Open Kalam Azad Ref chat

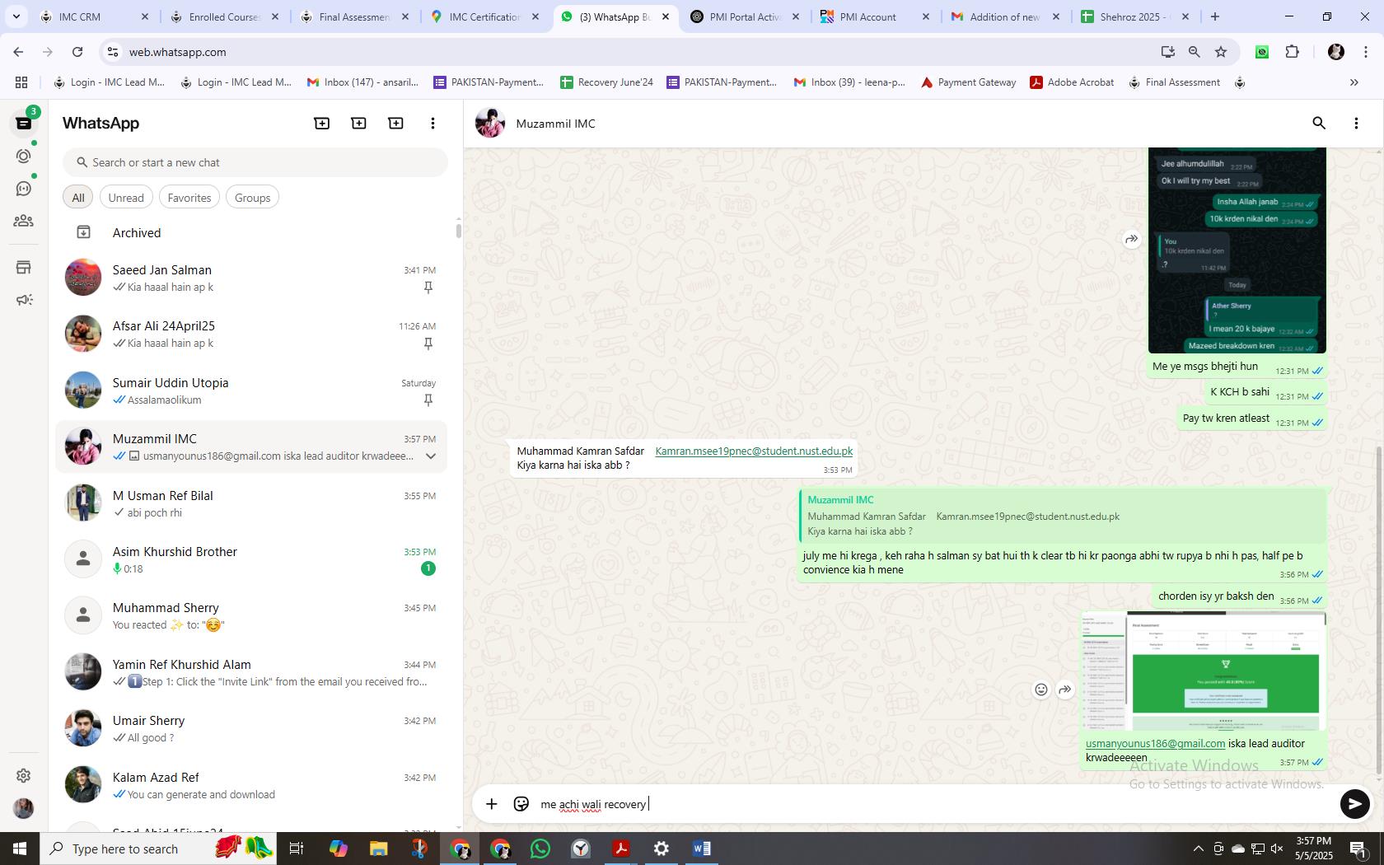pyautogui.click(x=251, y=785)
